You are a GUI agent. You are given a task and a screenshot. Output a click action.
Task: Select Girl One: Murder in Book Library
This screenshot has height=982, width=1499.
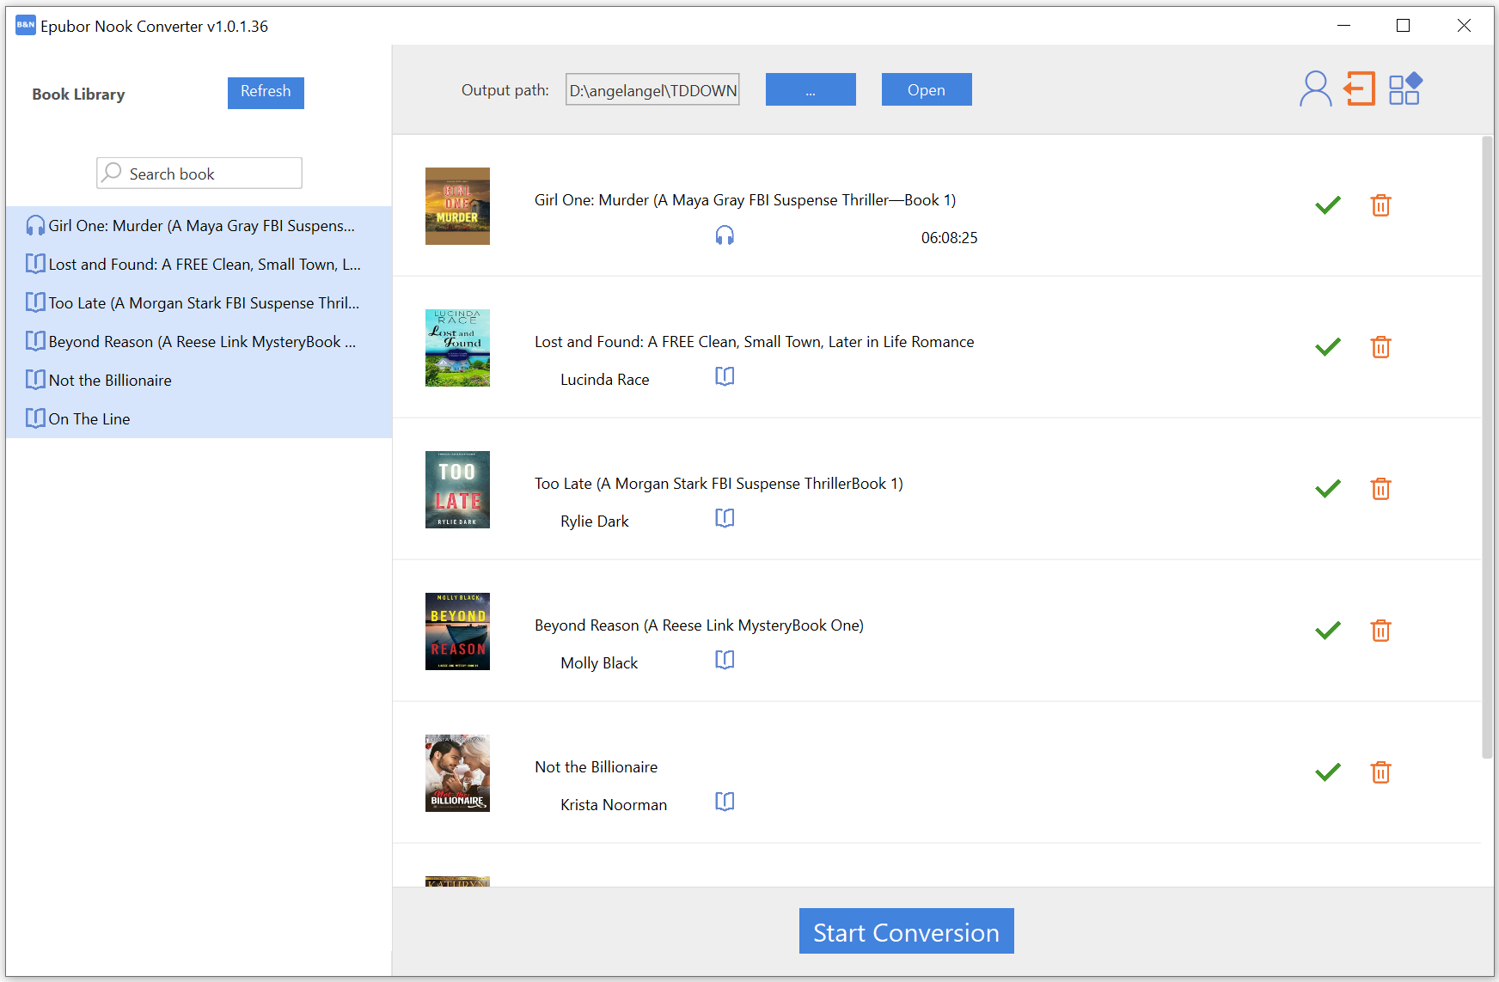point(199,225)
